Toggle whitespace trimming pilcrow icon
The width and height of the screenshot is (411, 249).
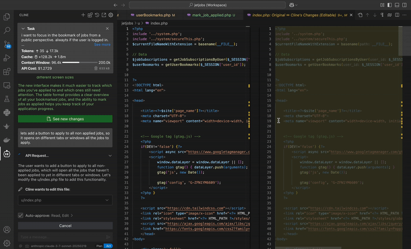pyautogui.click(x=382, y=15)
